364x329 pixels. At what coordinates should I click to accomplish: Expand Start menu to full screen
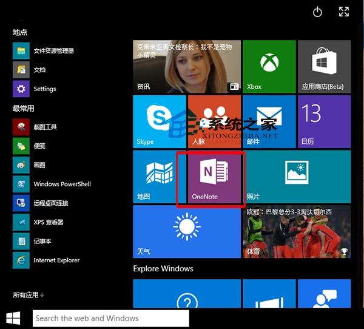(344, 12)
